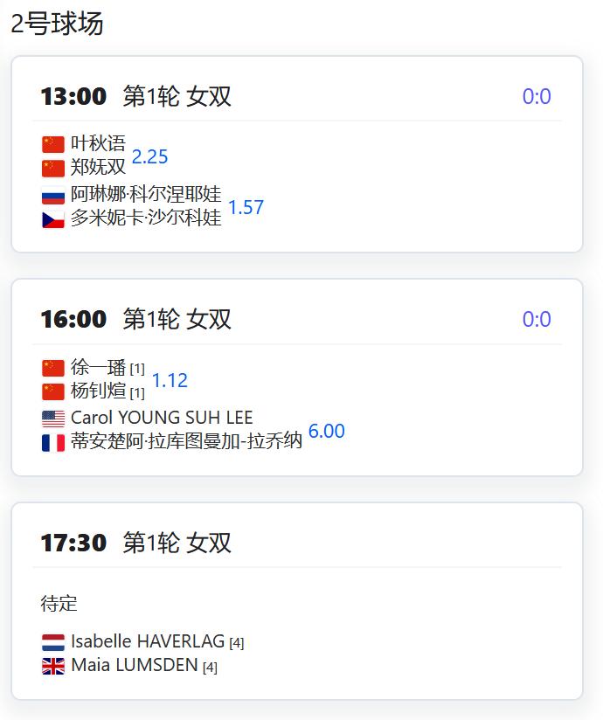Image resolution: width=603 pixels, height=720 pixels.
Task: Open player Isabelle HAVERLAG profile
Action: click(148, 641)
